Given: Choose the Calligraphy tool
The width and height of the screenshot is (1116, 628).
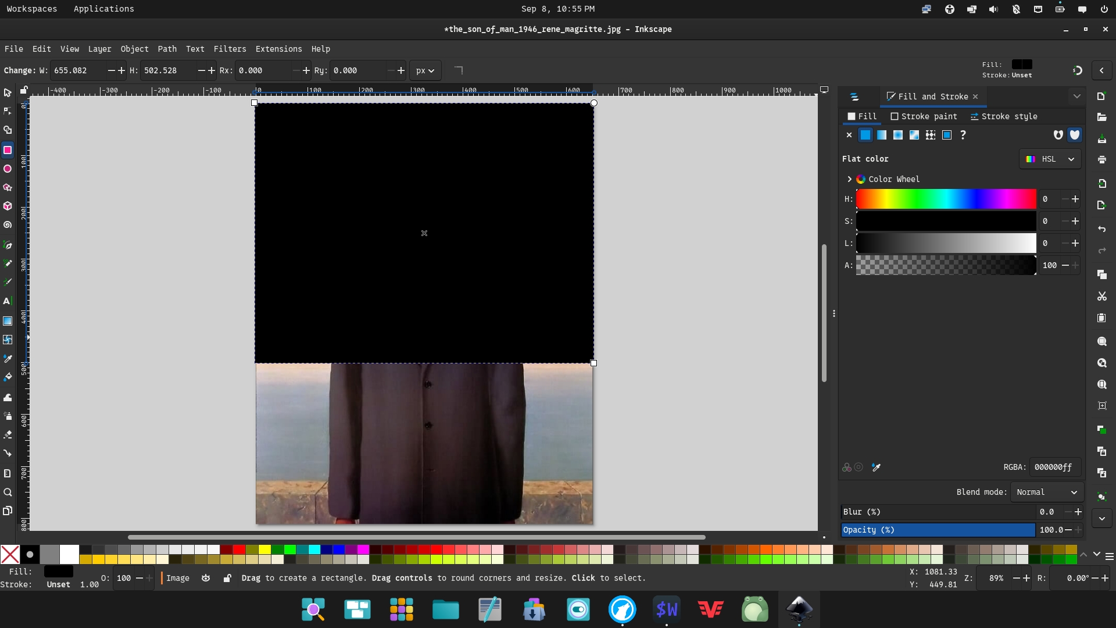Looking at the screenshot, I should [8, 282].
